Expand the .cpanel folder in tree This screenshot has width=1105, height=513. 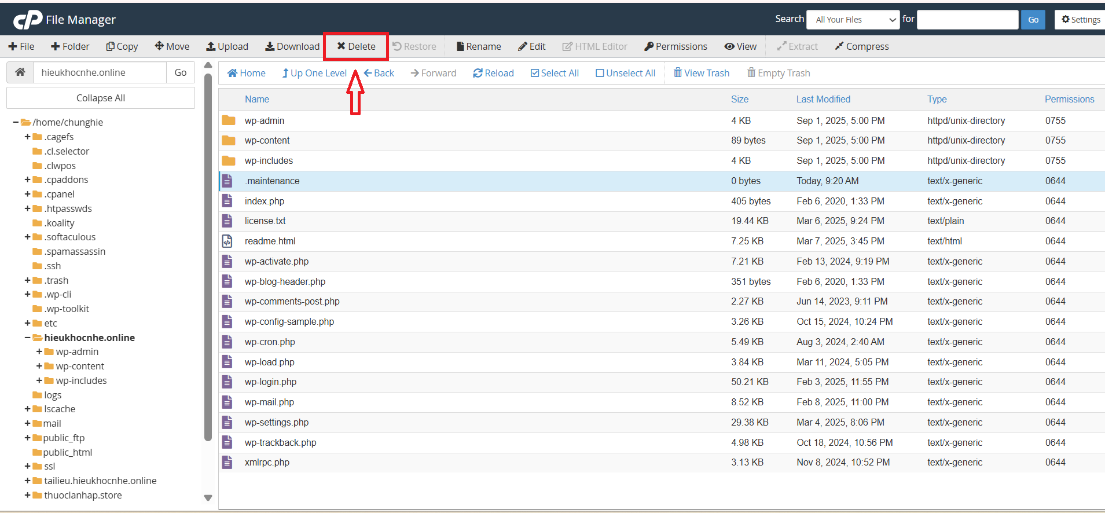pyautogui.click(x=27, y=194)
